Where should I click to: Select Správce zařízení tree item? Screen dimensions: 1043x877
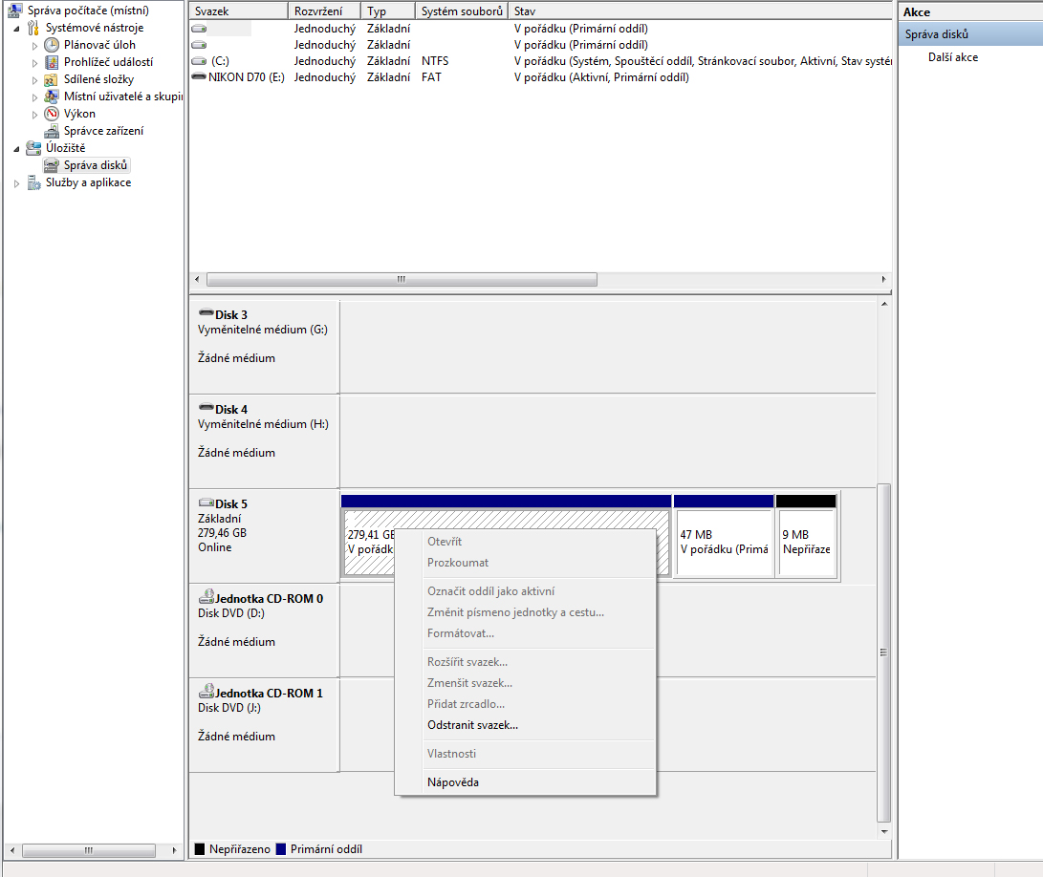103,131
